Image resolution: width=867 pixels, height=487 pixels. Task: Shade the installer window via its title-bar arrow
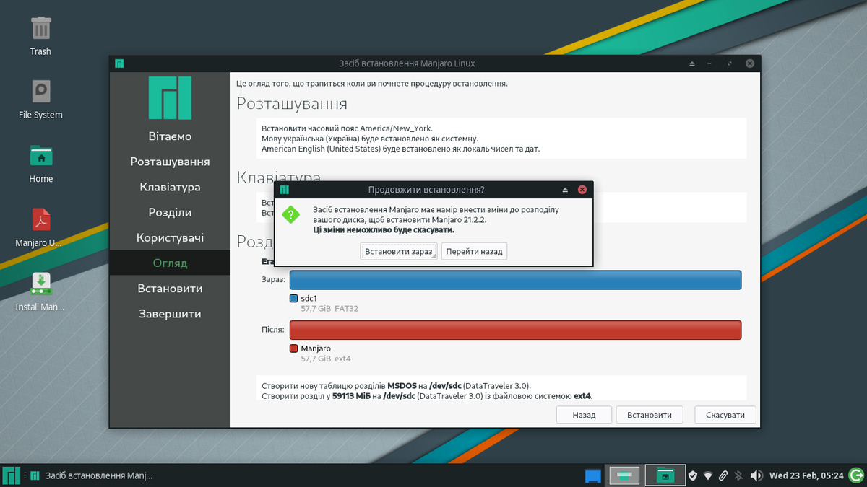691,63
